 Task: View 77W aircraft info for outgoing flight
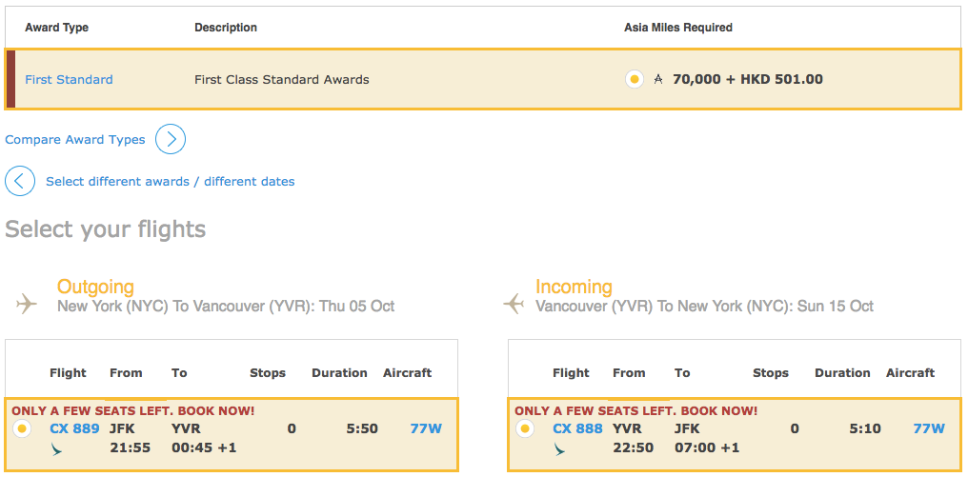point(426,428)
